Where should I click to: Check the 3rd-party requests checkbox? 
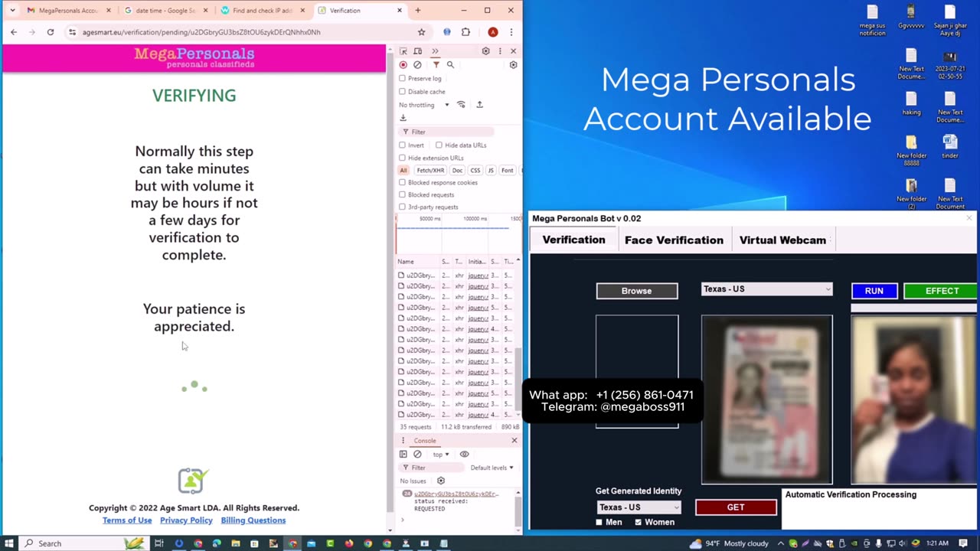[403, 207]
